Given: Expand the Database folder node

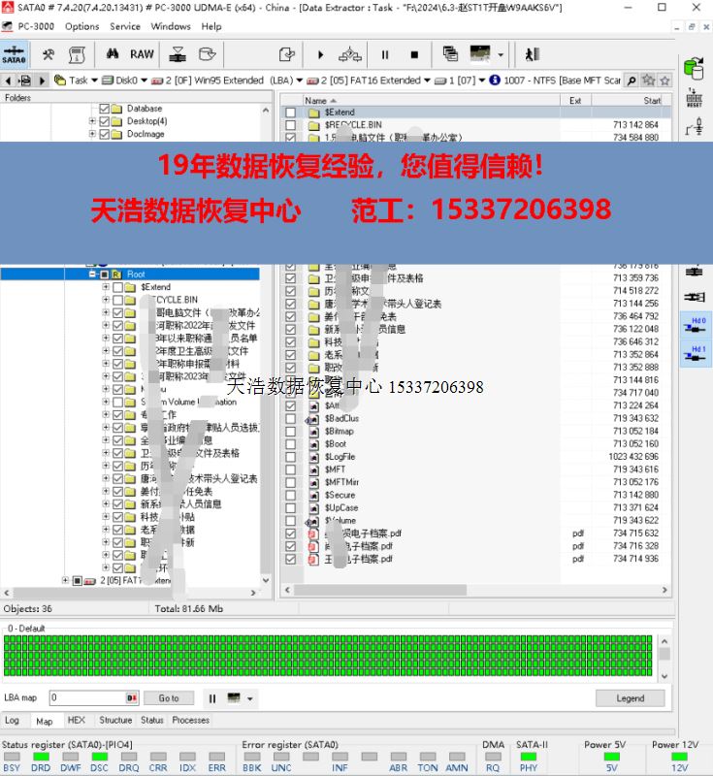Looking at the screenshot, I should 92,109.
